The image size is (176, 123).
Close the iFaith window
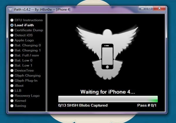point(159,9)
